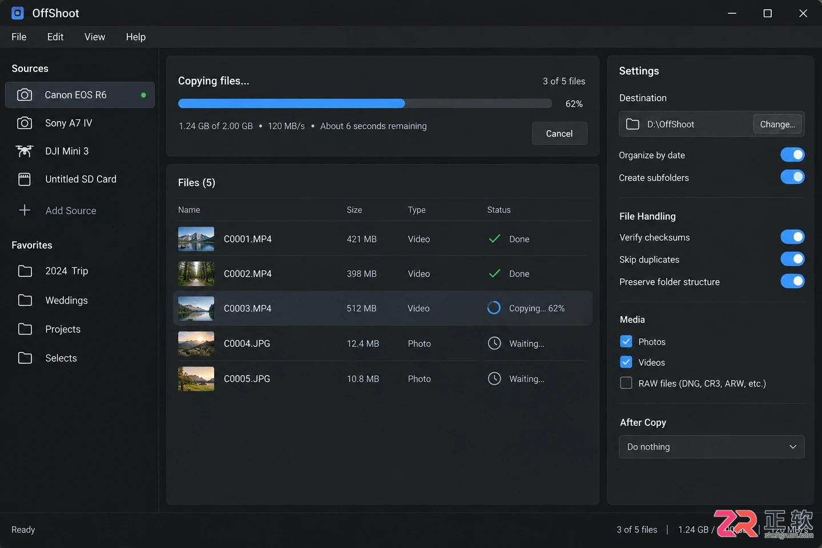The height and width of the screenshot is (548, 822).
Task: Click the Projects folder icon
Action: [25, 329]
